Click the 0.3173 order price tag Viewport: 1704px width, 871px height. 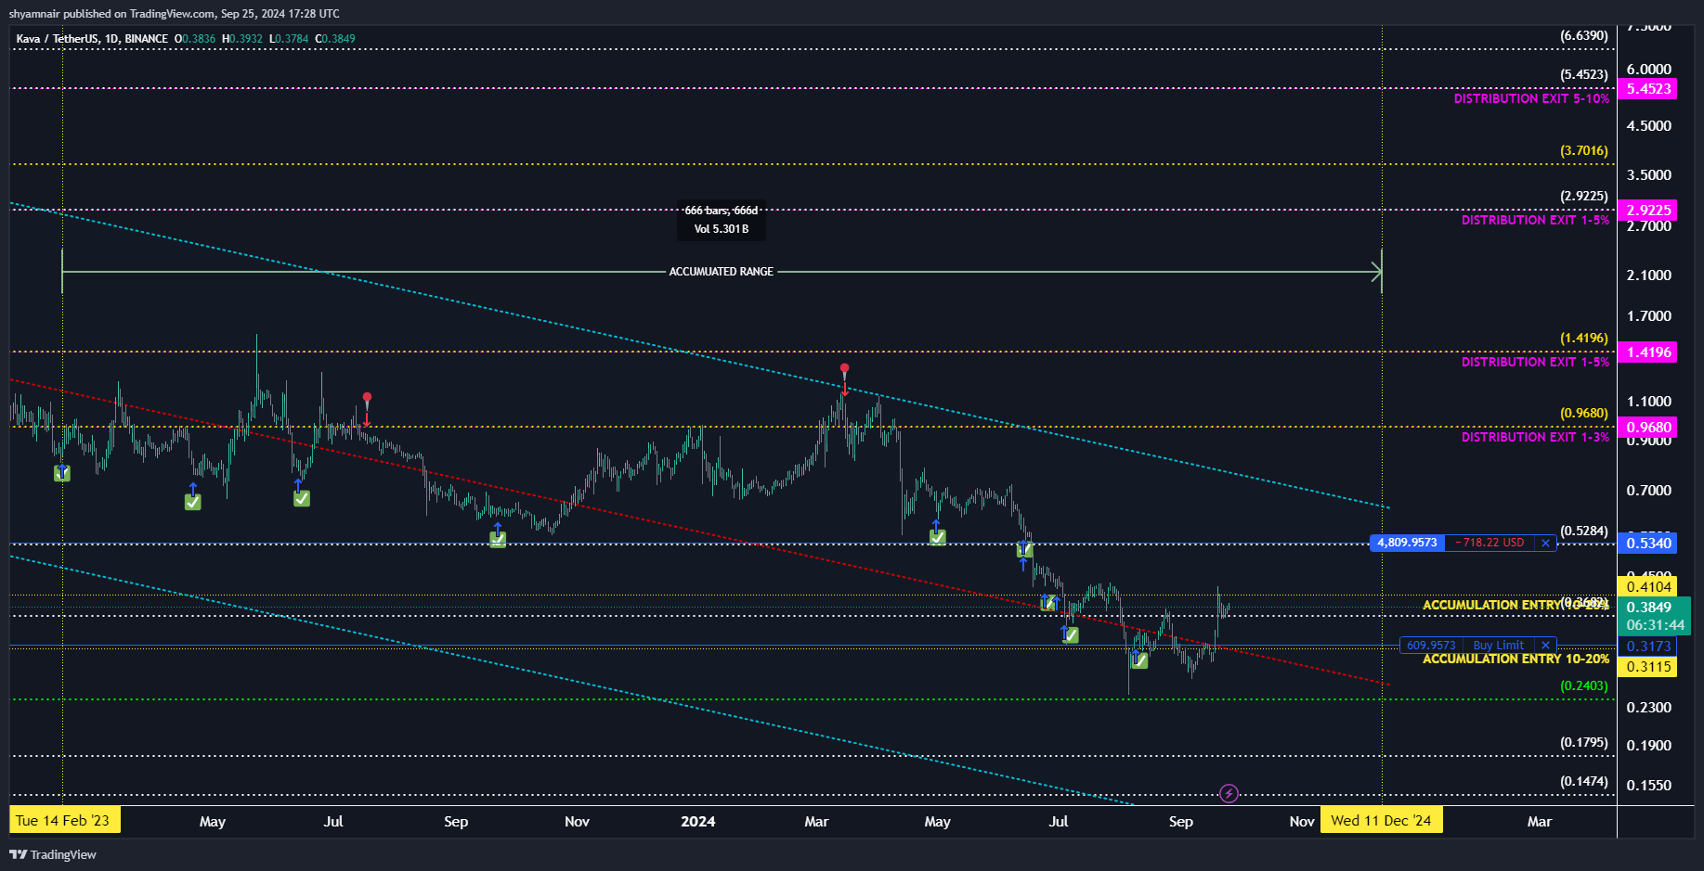click(1648, 647)
